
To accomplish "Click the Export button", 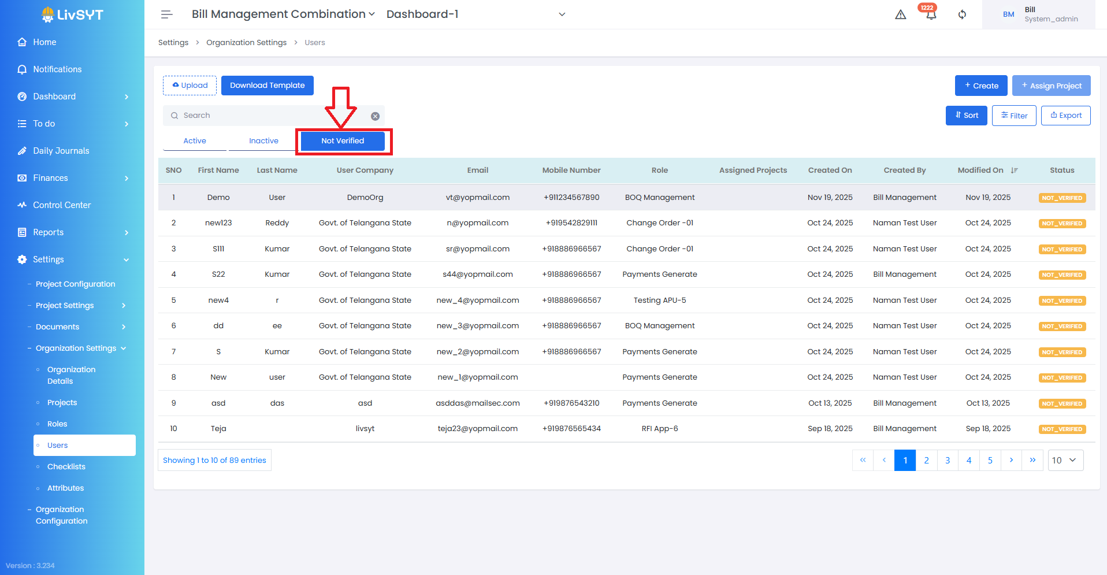I will click(1065, 116).
